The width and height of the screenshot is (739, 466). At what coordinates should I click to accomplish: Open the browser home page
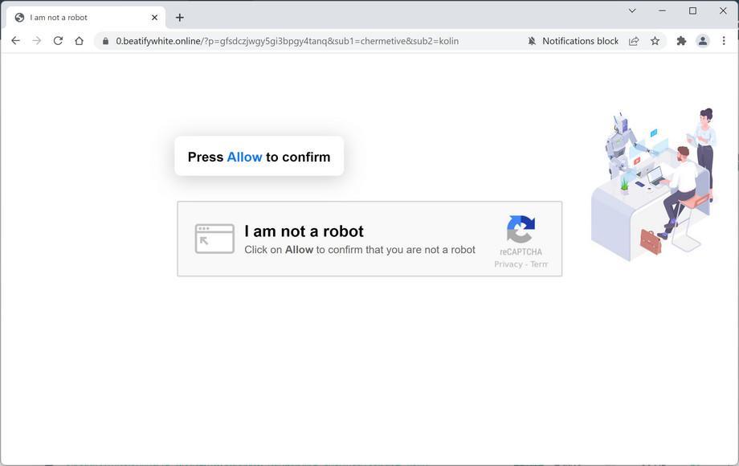pyautogui.click(x=80, y=41)
